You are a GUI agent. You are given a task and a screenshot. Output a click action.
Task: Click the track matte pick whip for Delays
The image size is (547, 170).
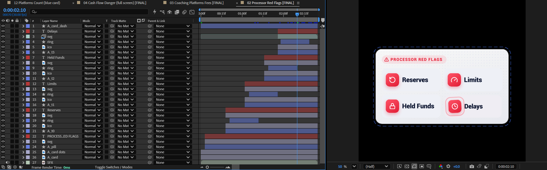click(112, 31)
